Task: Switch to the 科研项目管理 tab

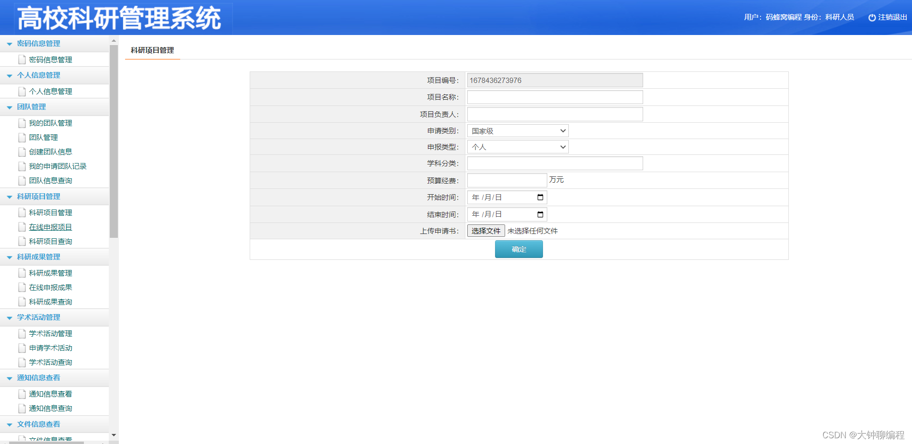Action: 152,50
